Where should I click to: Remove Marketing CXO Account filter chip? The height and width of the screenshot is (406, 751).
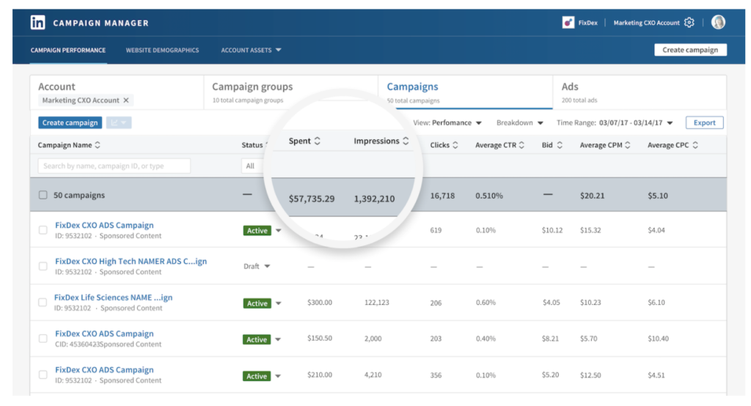[x=126, y=100]
